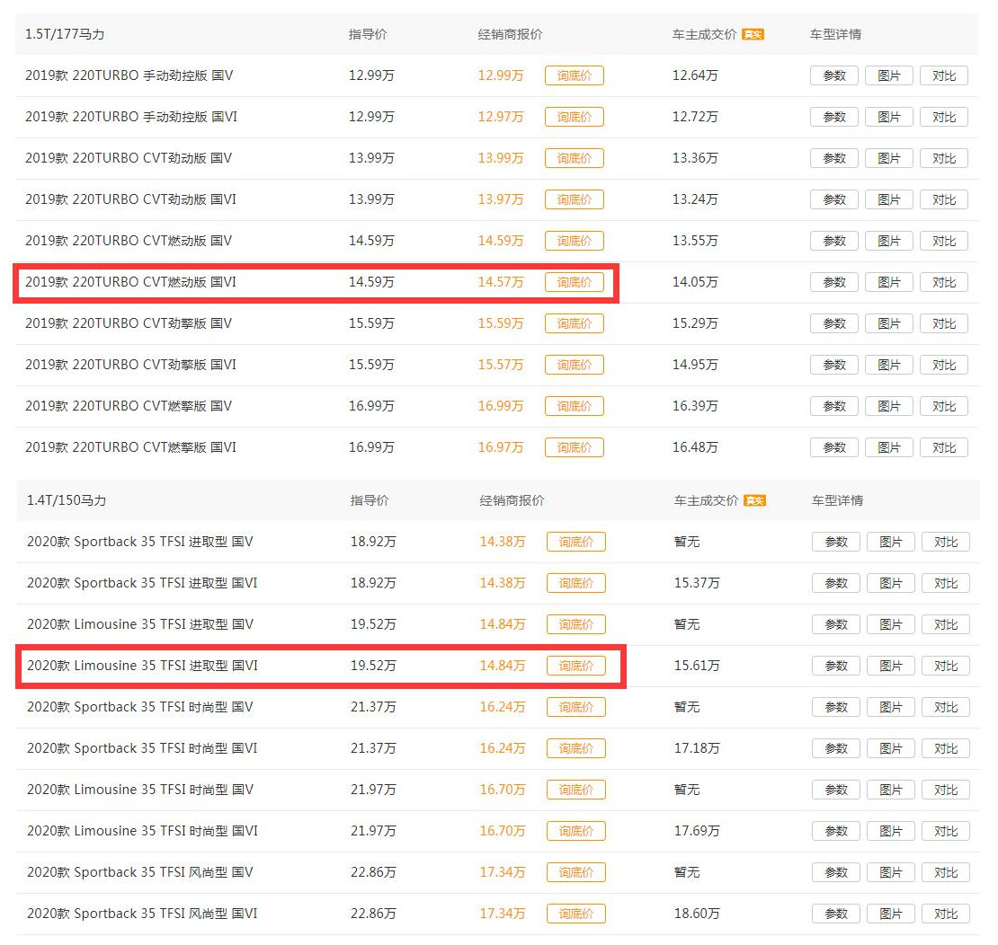Image resolution: width=998 pixels, height=945 pixels.
Task: Open 2019款 220TURBO CVT劲擎版 国VI link
Action: click(130, 365)
